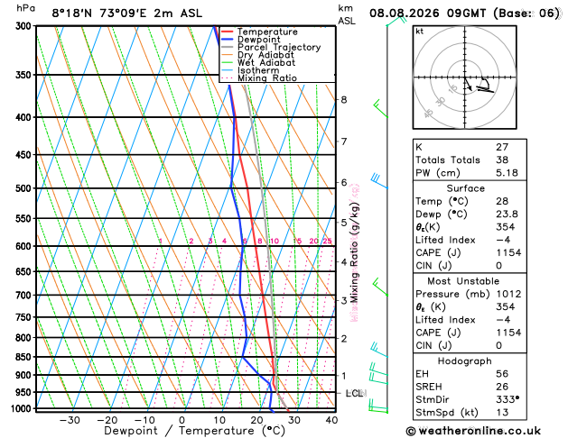Click the K index value 27
This screenshot has height=438, width=568.
point(502,147)
